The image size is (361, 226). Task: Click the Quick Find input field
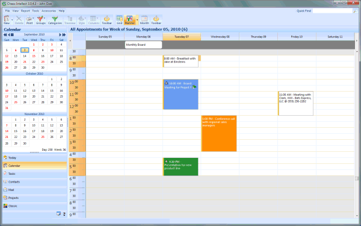tap(333, 11)
